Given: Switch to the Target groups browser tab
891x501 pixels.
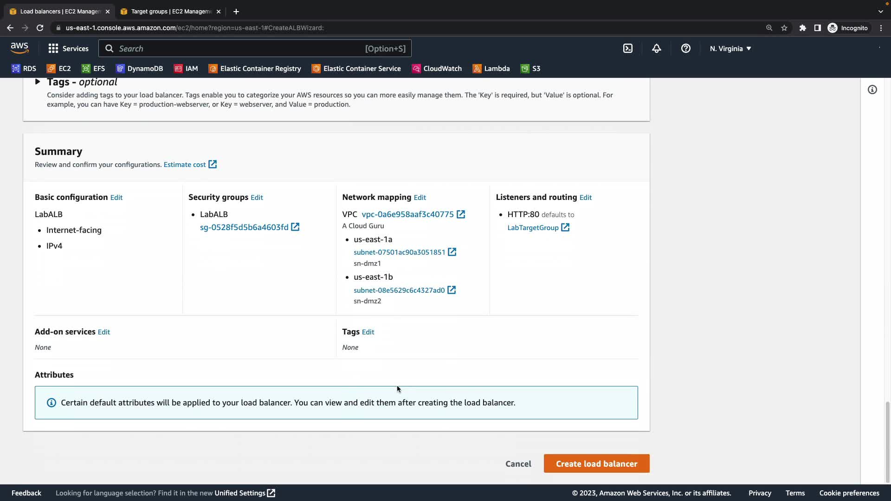Looking at the screenshot, I should coord(170,11).
